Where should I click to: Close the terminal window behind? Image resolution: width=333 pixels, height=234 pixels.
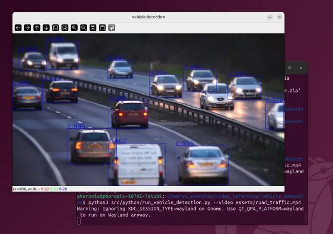[x=301, y=68]
